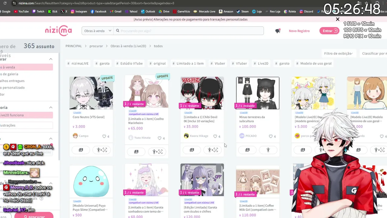The width and height of the screenshot is (387, 218).
Task: Open sample view icon for Coelho Marinheiro
Action: pyautogui.click(x=136, y=152)
